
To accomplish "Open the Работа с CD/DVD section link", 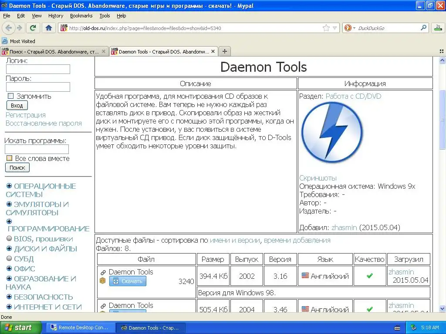I will [353, 96].
